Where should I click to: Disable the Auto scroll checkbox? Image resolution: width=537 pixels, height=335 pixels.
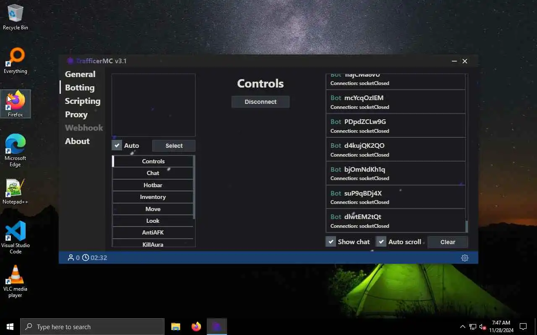point(381,242)
